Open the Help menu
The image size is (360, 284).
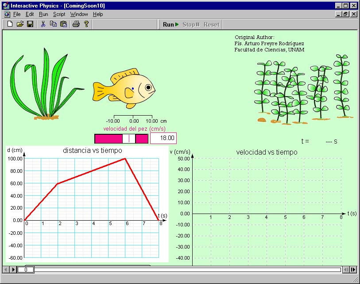point(98,14)
